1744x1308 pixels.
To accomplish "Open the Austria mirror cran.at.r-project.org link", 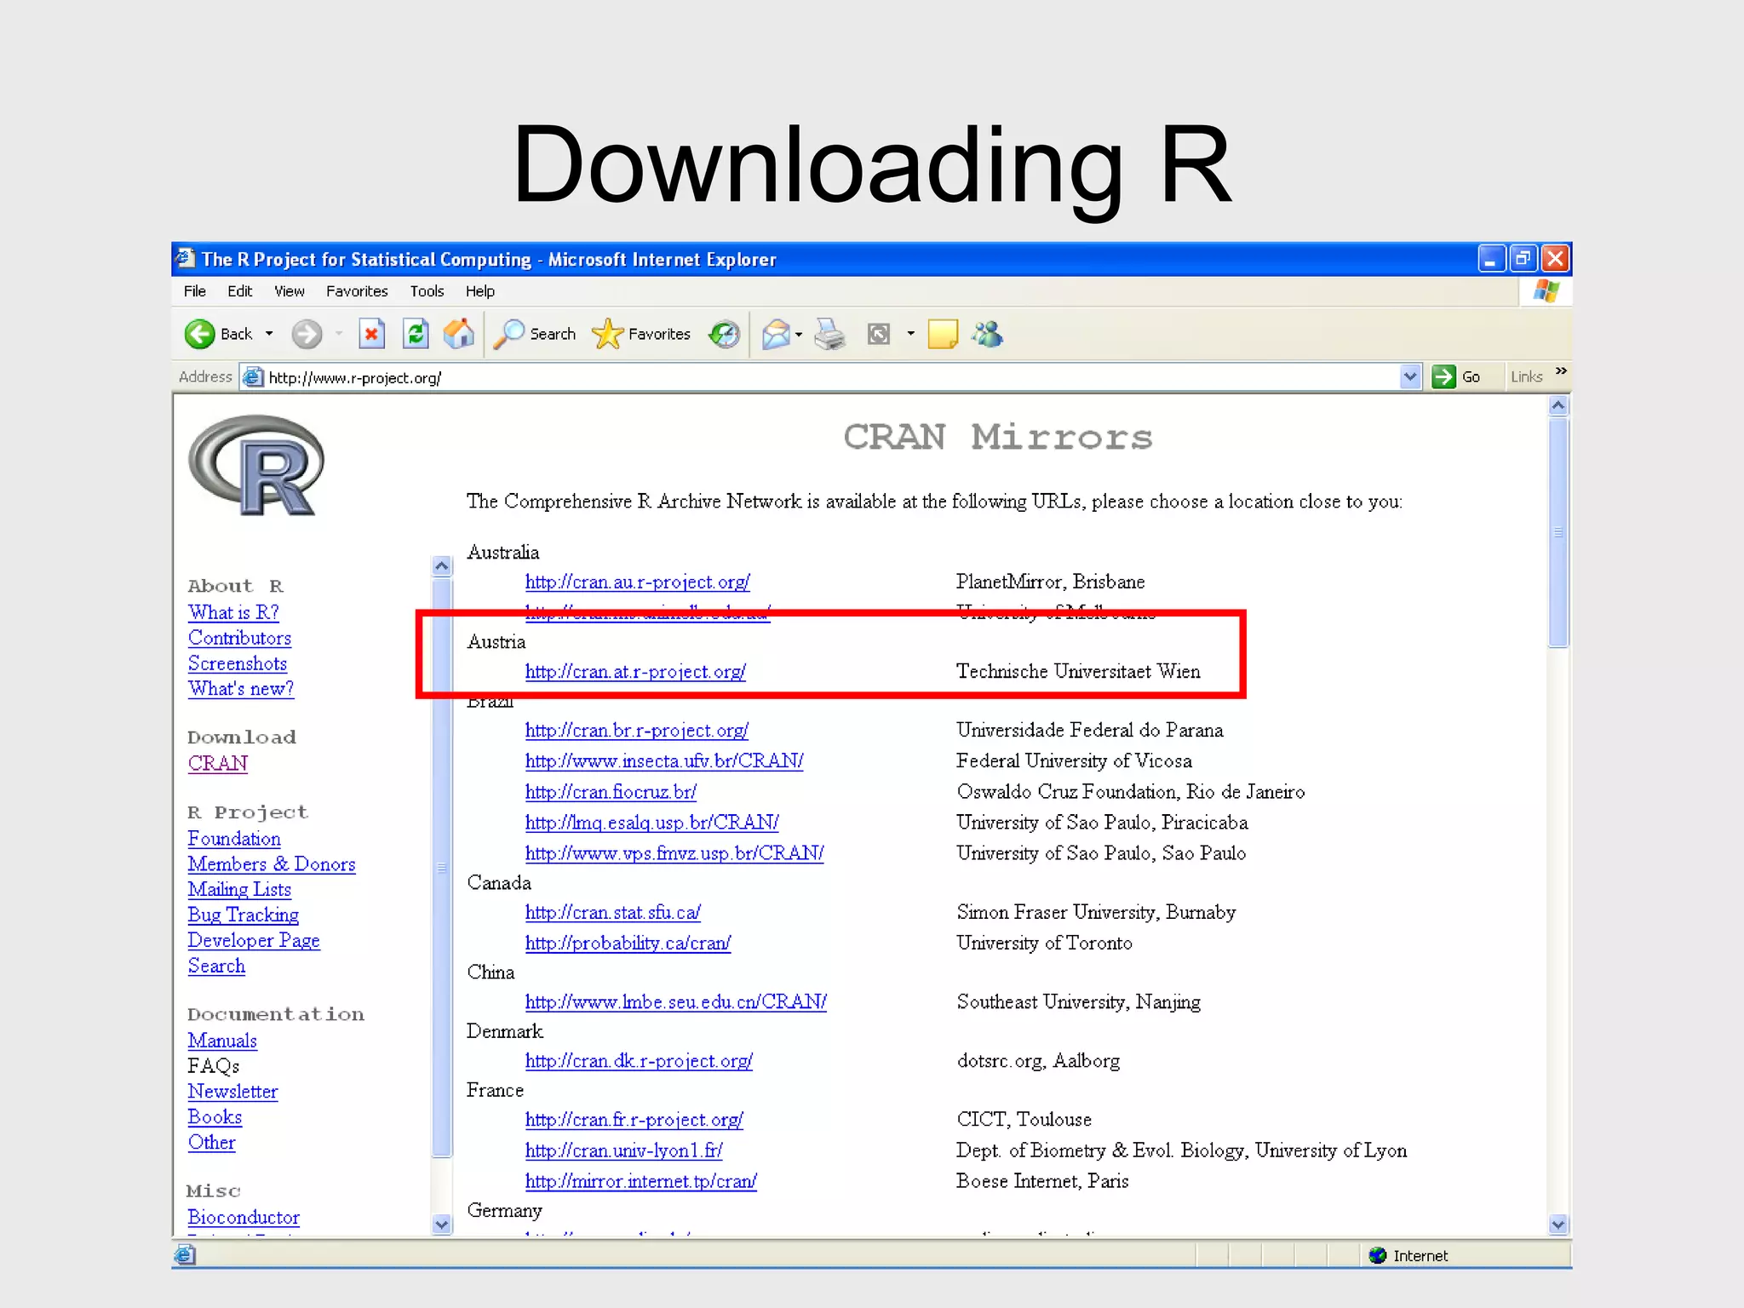I will point(635,672).
